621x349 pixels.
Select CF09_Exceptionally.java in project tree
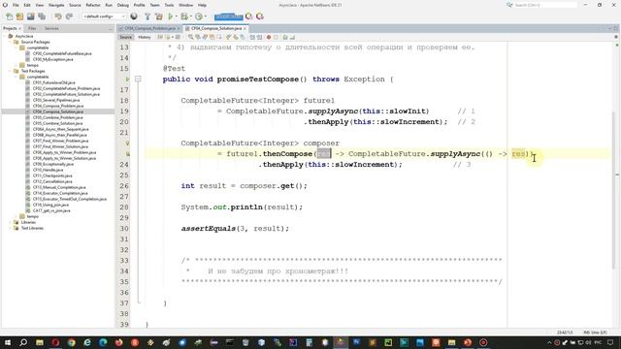53,164
